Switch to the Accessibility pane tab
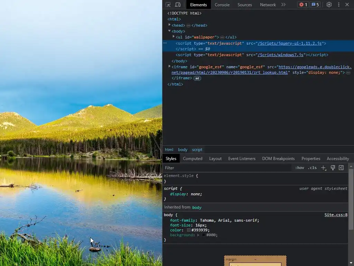 pos(338,159)
